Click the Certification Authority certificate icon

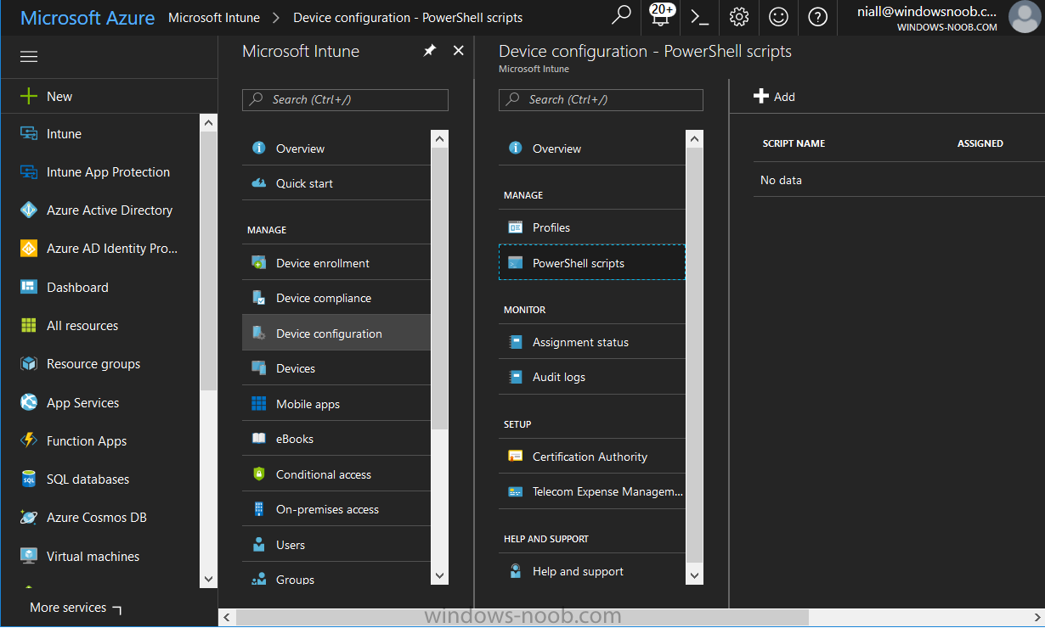(x=516, y=457)
